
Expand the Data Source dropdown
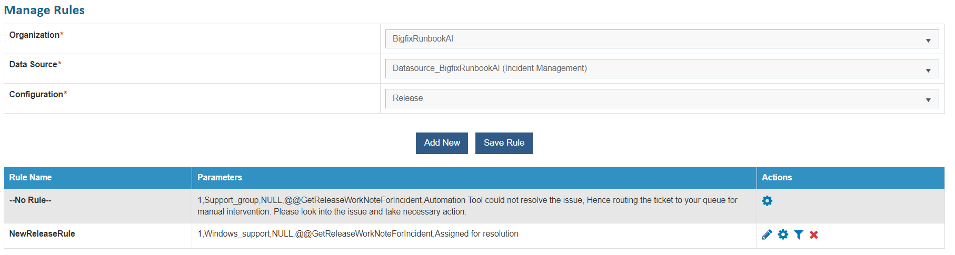(x=662, y=68)
